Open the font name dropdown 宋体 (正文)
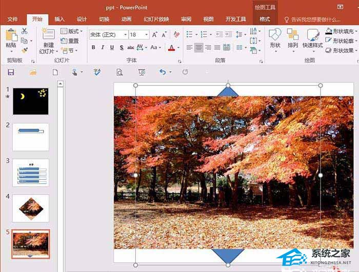 click(x=126, y=35)
